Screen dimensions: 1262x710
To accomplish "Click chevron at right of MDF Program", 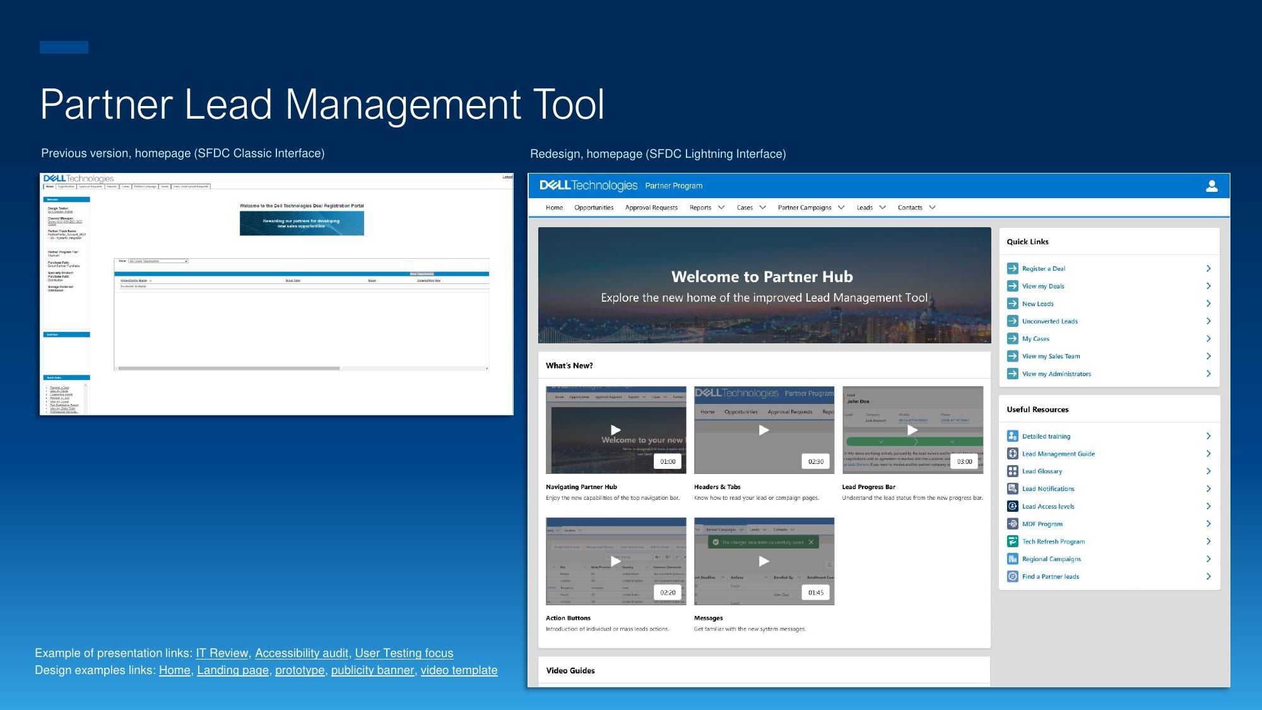I will (1208, 524).
